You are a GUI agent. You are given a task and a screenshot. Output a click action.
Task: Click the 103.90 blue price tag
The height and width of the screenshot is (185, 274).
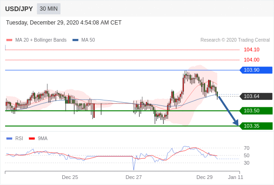tap(256, 70)
